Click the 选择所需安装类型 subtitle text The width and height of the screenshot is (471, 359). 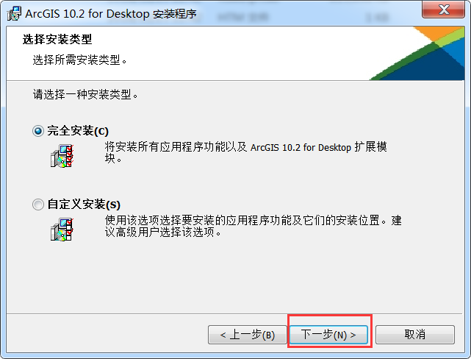(x=79, y=60)
